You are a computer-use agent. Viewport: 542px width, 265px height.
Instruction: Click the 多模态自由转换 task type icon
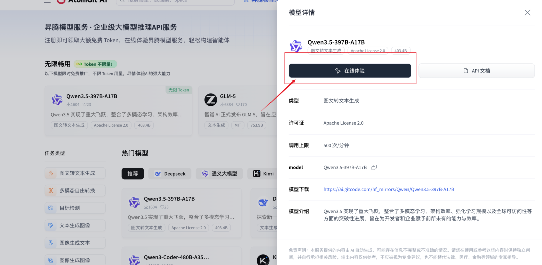(51, 190)
